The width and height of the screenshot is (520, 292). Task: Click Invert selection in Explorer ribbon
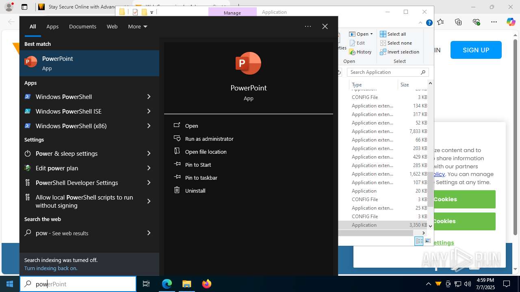coord(399,52)
